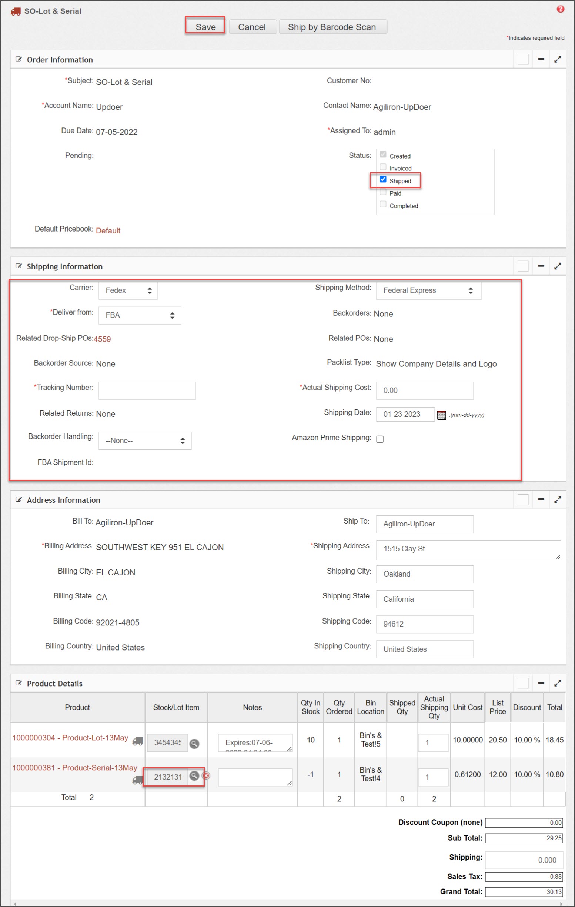Click truck icon for Product-Lot-13May
Viewport: 575px width, 907px height.
pos(137,741)
